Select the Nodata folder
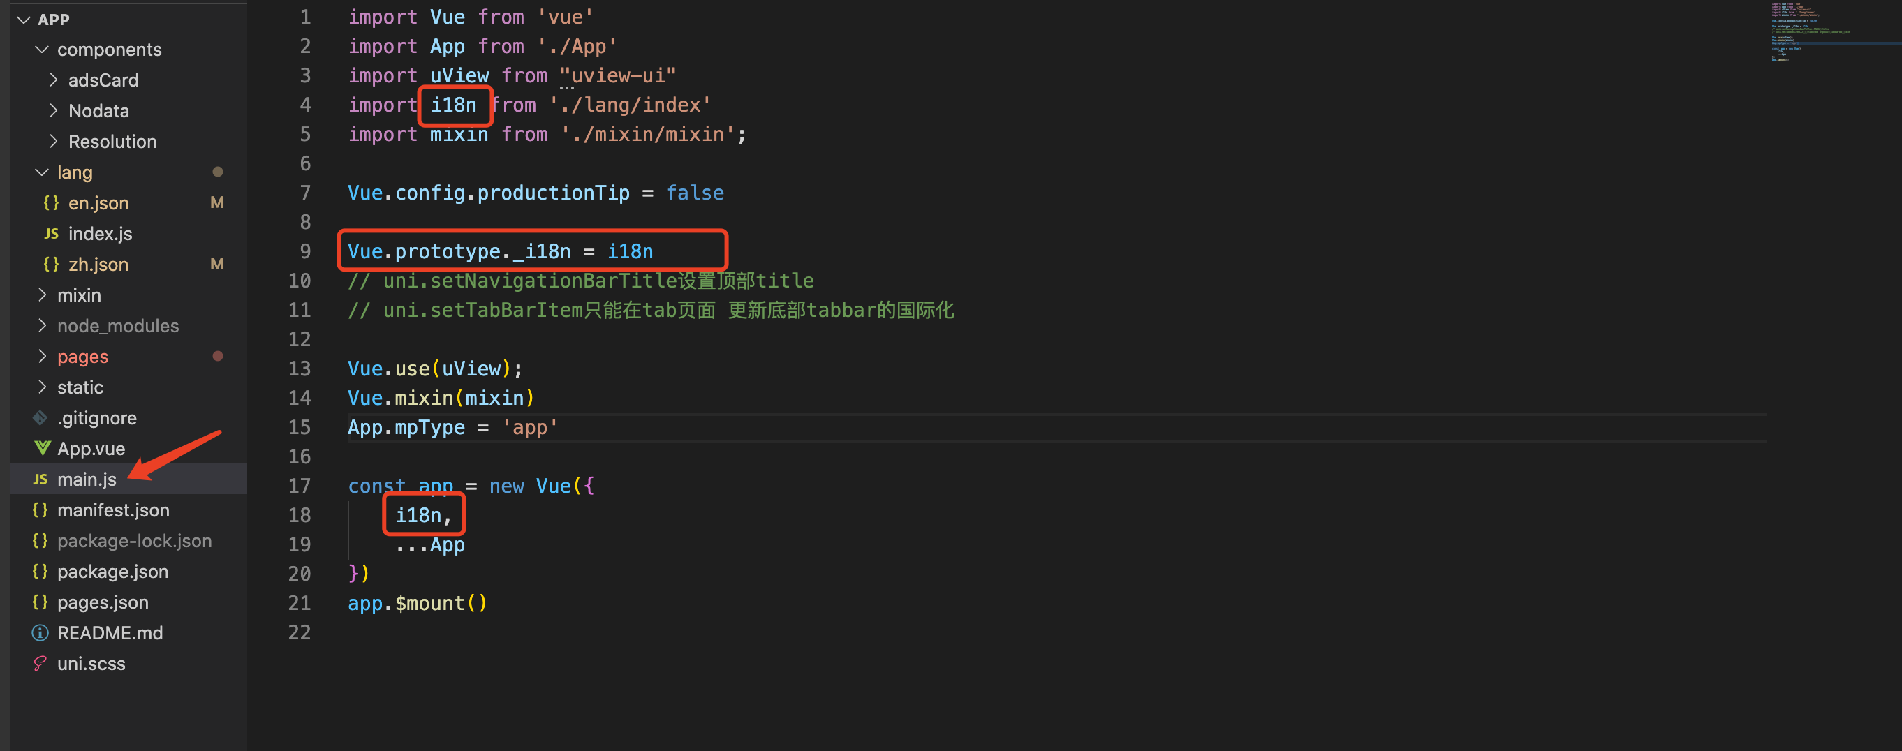The width and height of the screenshot is (1902, 751). [x=99, y=111]
